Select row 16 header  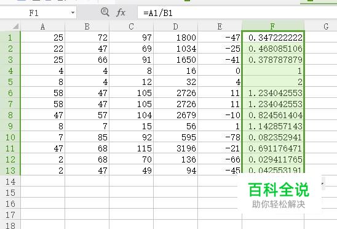point(10,204)
